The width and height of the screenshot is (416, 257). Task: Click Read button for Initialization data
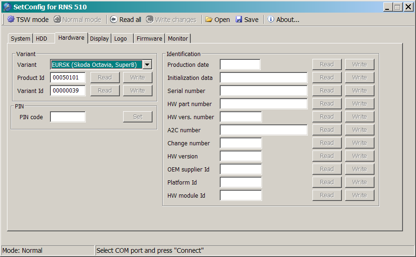tap(327, 78)
